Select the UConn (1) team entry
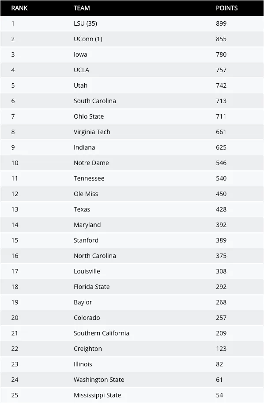This screenshot has width=264, height=404. coord(88,39)
